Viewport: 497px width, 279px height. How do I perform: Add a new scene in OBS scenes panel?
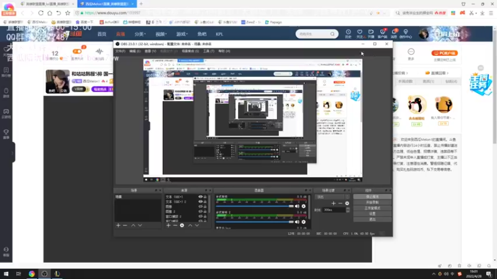pyautogui.click(x=118, y=225)
